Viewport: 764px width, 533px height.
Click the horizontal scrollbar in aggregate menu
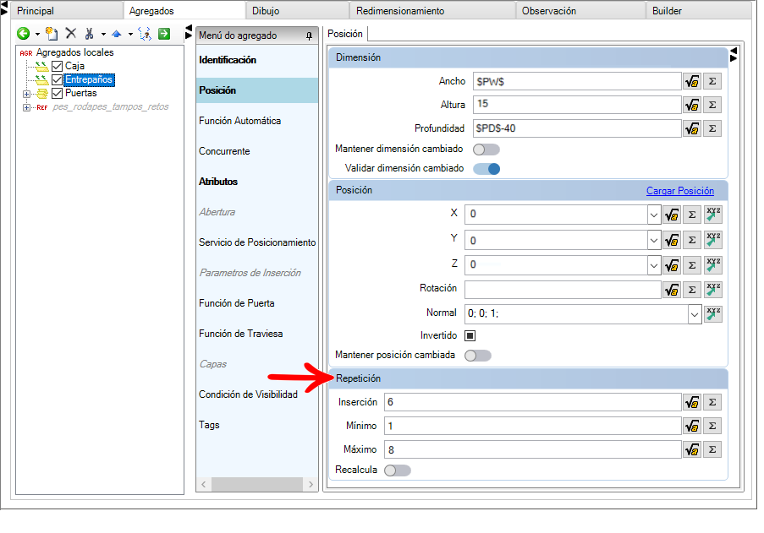pos(256,484)
